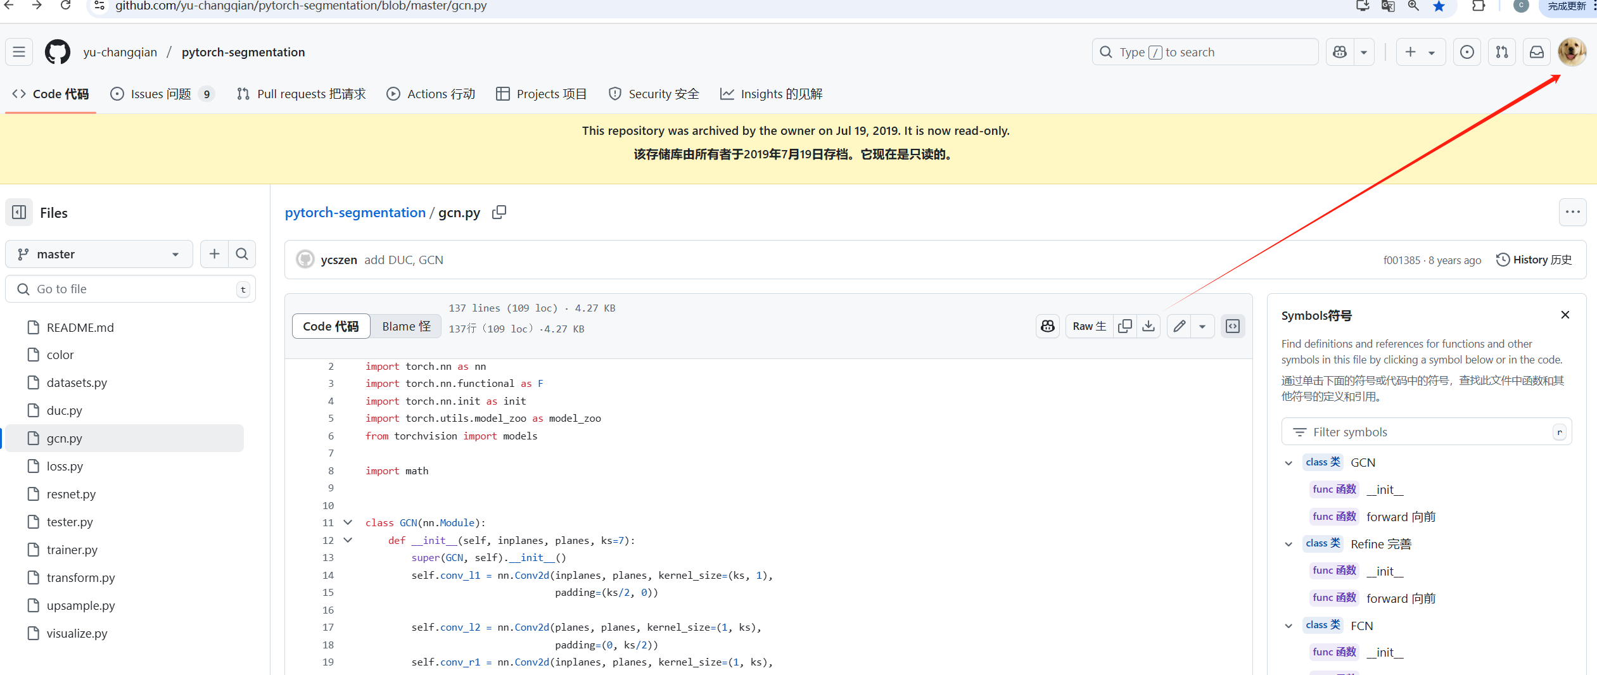
Task: Toggle symbols pane button
Action: [x=1233, y=326]
